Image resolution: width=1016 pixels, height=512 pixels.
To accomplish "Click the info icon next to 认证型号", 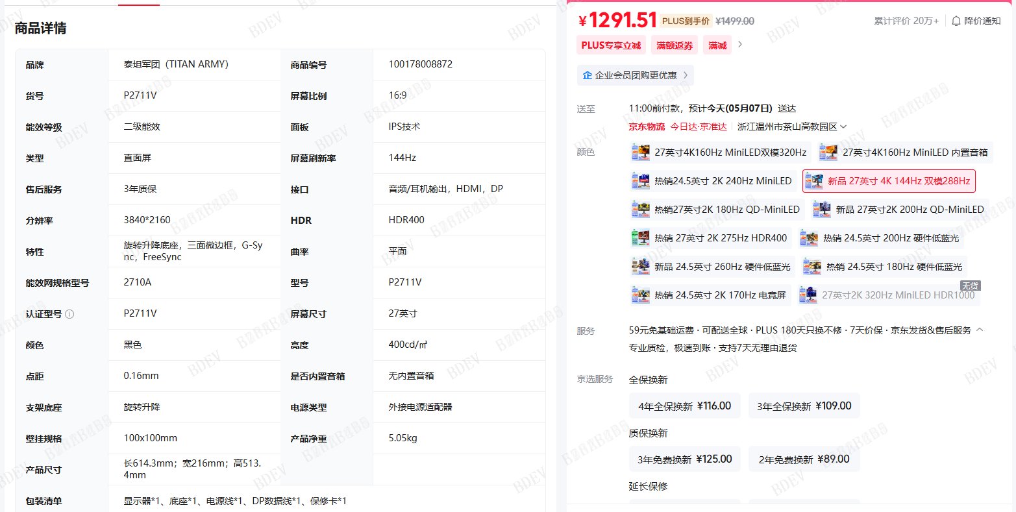I will (x=69, y=314).
